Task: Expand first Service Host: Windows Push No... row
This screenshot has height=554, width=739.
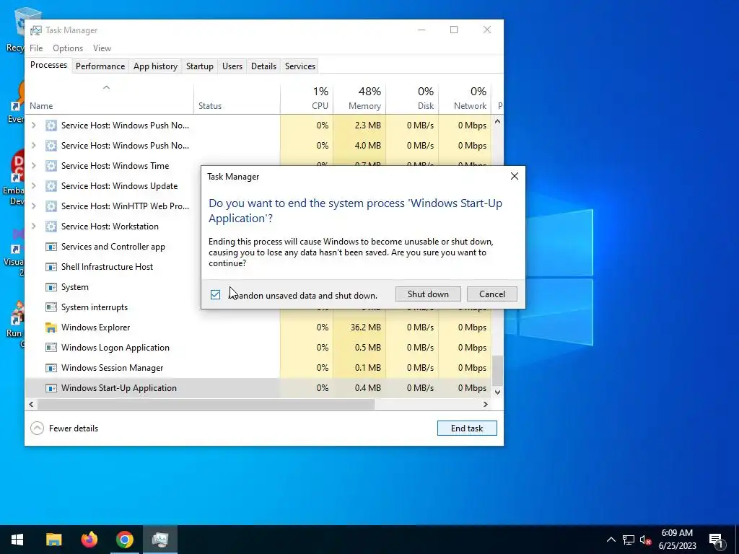Action: 33,125
